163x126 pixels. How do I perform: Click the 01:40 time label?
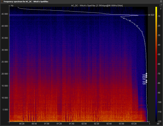point(72,124)
